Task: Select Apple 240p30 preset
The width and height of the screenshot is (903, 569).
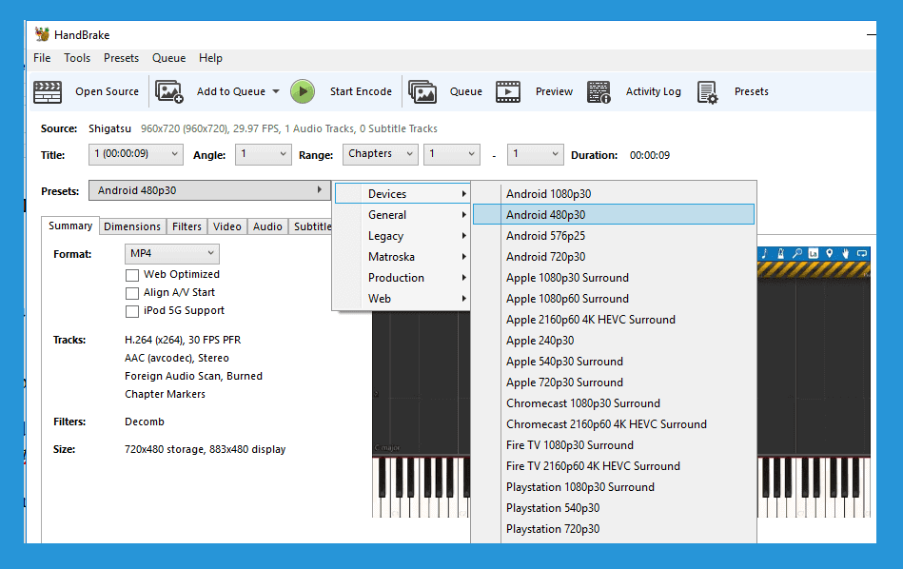Action: tap(614, 341)
